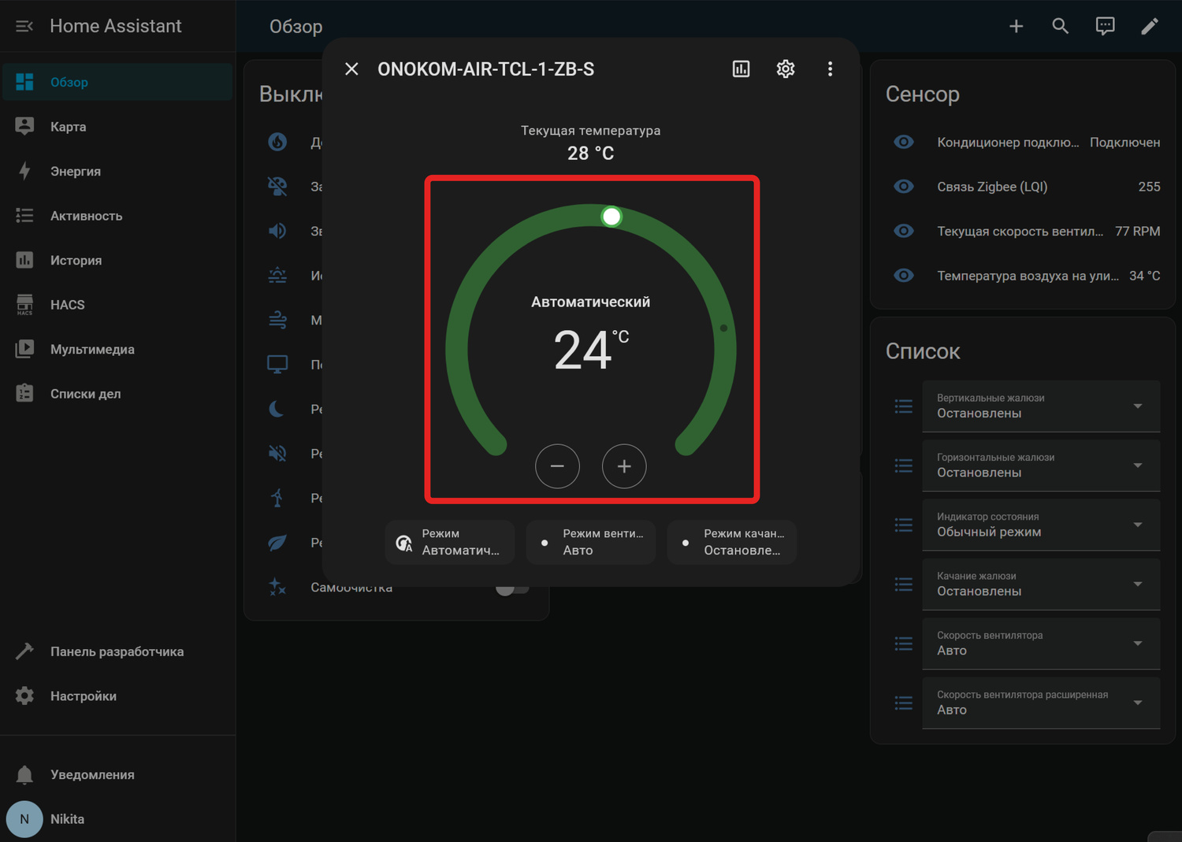The height and width of the screenshot is (842, 1182).
Task: Open the Индикатор состояния dropdown
Action: [x=1041, y=525]
